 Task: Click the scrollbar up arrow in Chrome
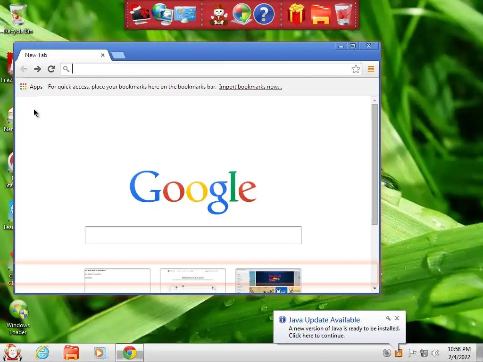375,101
